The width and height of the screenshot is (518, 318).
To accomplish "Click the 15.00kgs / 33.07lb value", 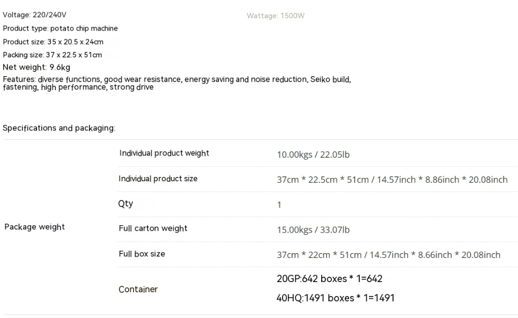I will 313,230.
